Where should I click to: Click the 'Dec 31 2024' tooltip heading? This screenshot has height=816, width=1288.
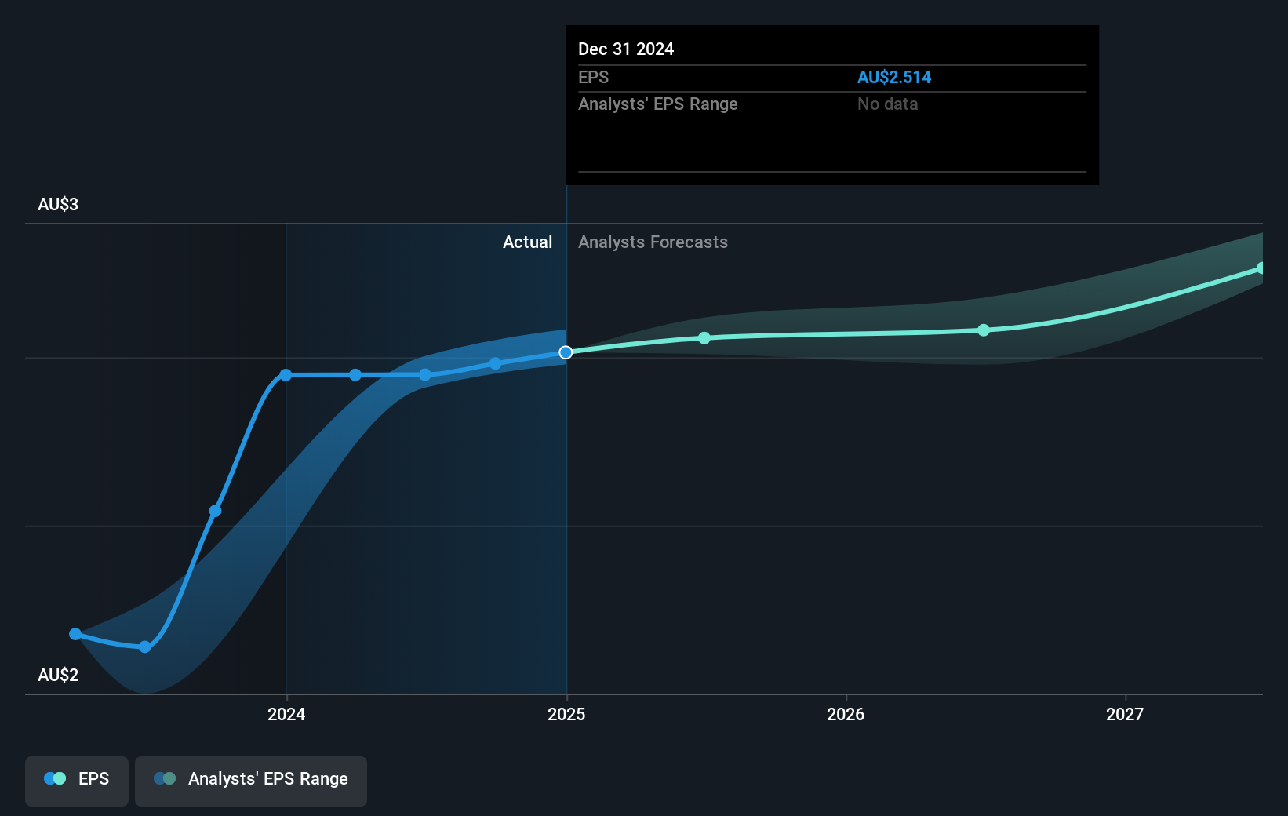pos(626,49)
